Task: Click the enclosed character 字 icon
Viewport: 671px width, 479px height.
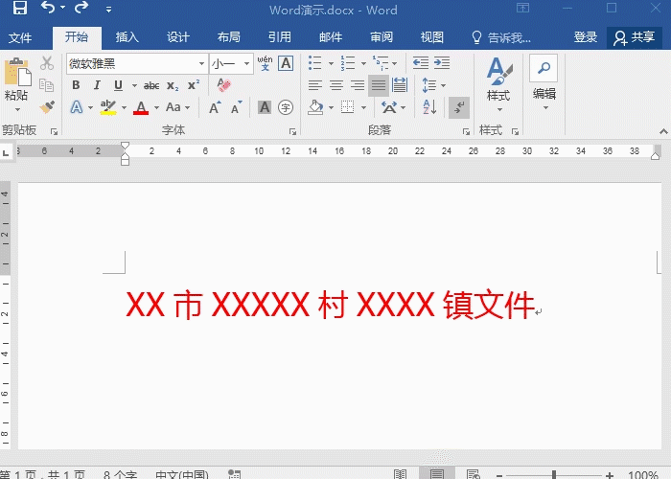Action: (286, 107)
